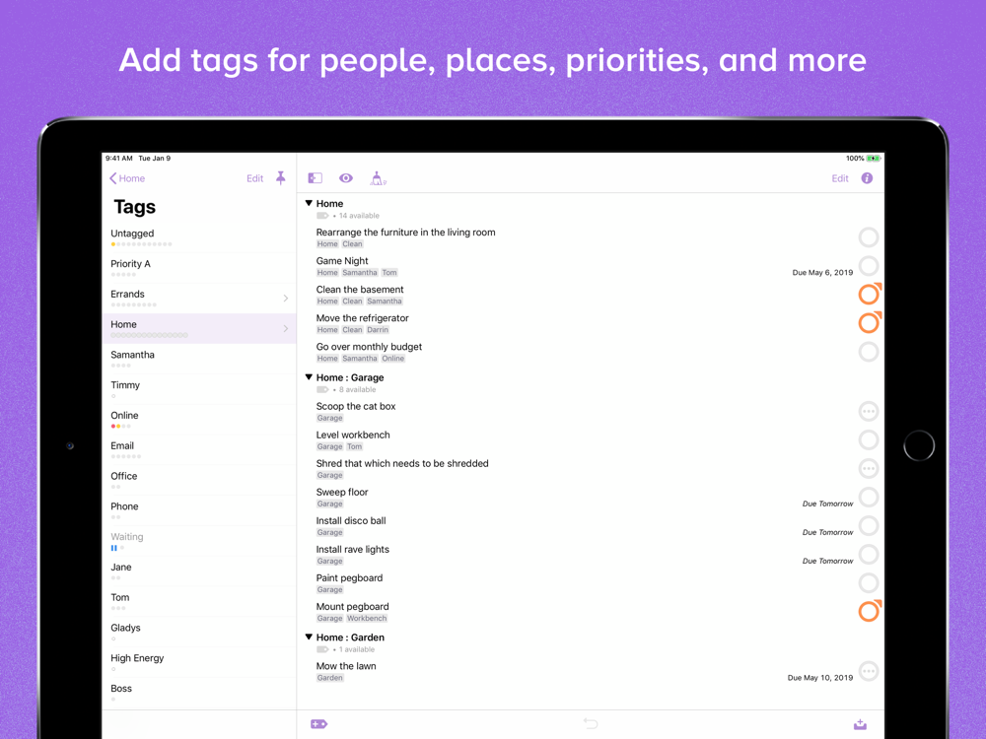Complete the Level workbench task
Image resolution: width=986 pixels, height=739 pixels.
[869, 439]
